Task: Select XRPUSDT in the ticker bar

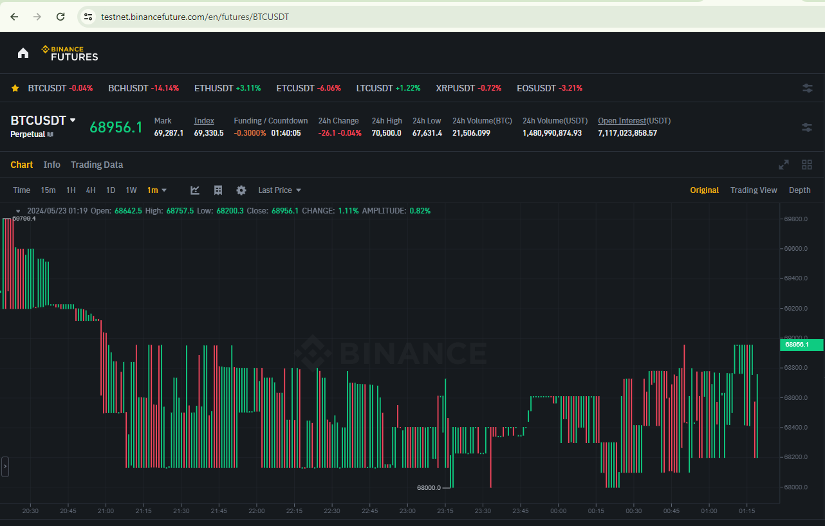Action: point(468,88)
